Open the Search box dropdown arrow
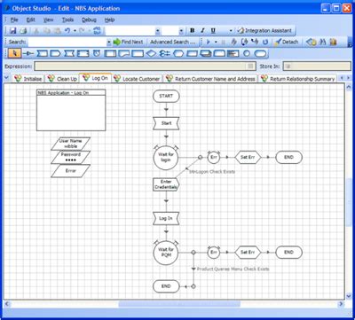The image size is (355, 320). pos(109,43)
